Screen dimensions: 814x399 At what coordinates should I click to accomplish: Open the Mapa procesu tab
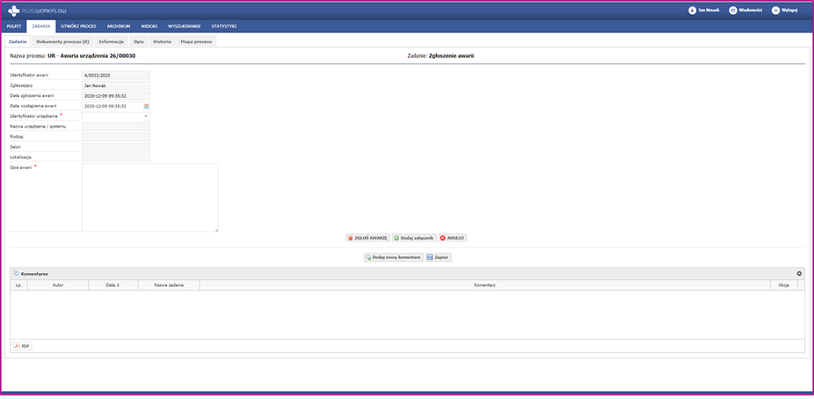pos(195,40)
